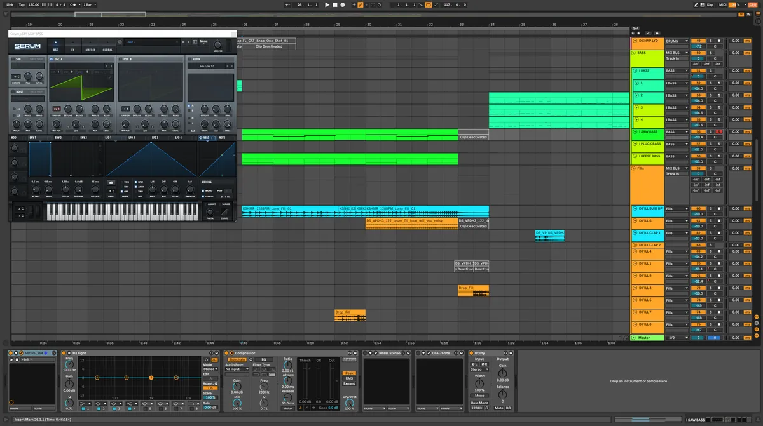Open the Compressor Audio From dropdown
The width and height of the screenshot is (763, 426).
pos(237,369)
